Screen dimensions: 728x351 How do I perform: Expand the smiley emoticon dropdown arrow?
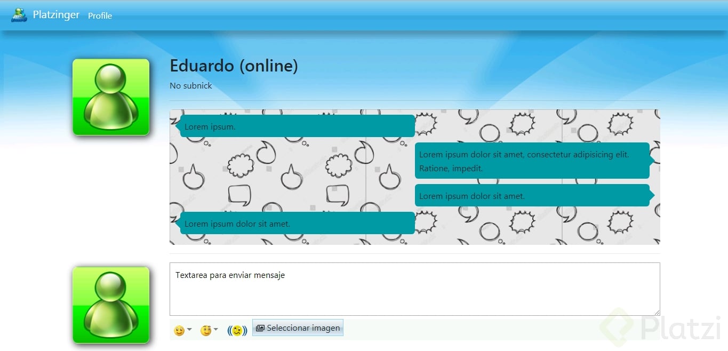click(189, 330)
